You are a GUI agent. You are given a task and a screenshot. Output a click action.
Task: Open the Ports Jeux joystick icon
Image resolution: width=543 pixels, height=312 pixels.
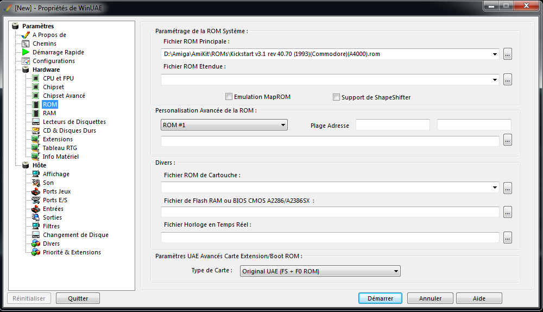point(36,191)
